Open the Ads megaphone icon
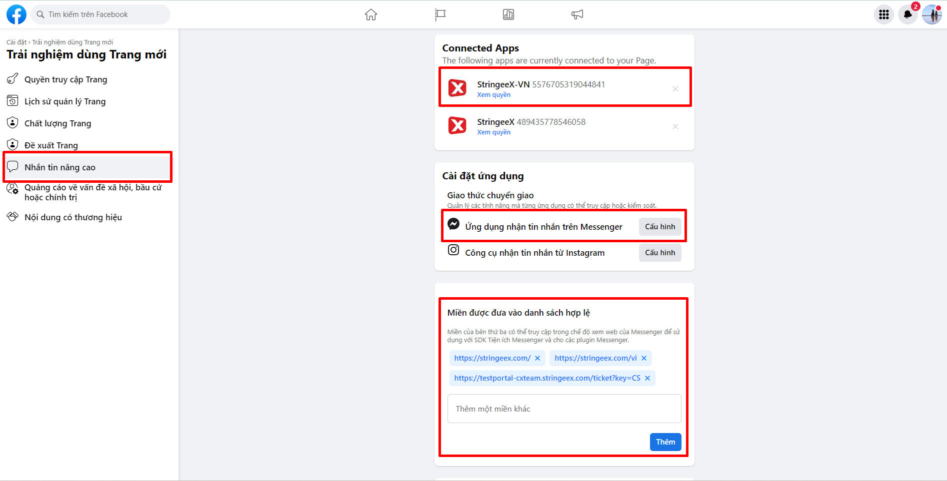Image resolution: width=947 pixels, height=481 pixels. 577,14
